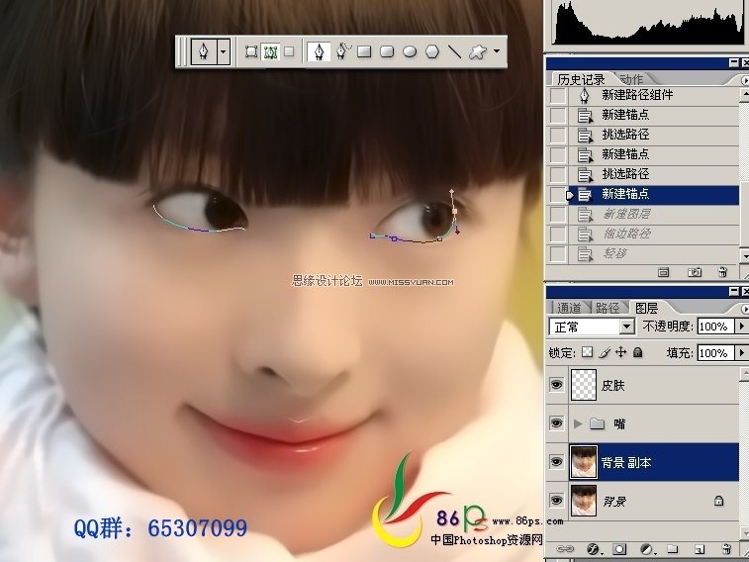Open the history panel flyout menu

pos(745,81)
